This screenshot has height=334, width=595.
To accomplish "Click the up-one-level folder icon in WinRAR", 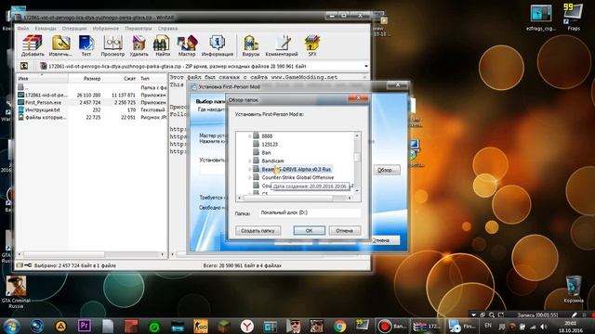I will [x=24, y=66].
